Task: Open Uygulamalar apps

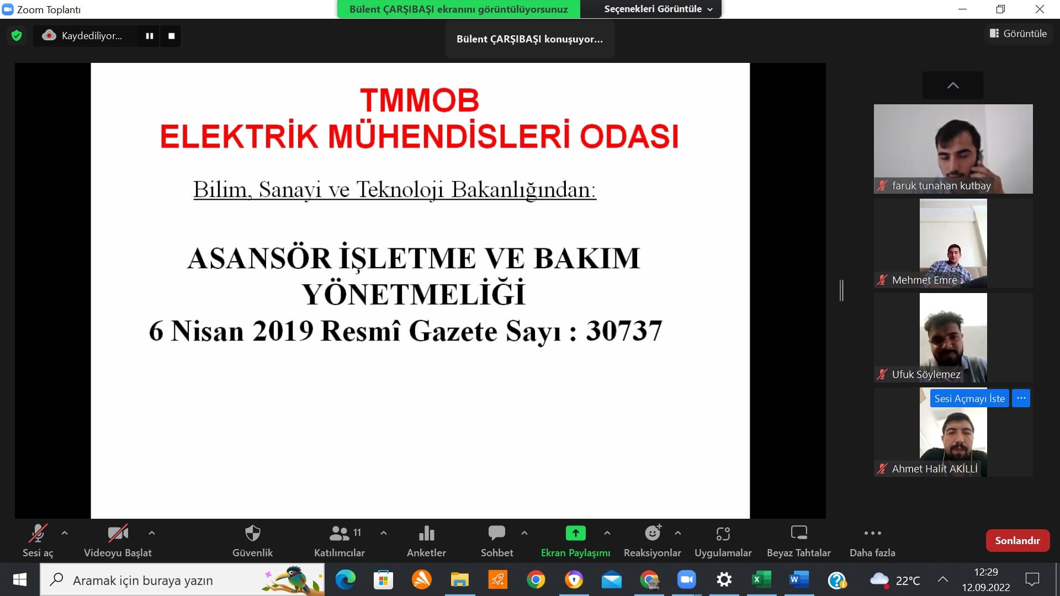Action: (723, 541)
